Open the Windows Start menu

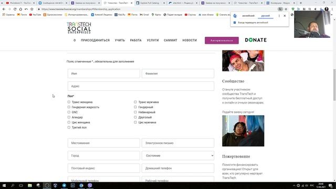coord(4,185)
